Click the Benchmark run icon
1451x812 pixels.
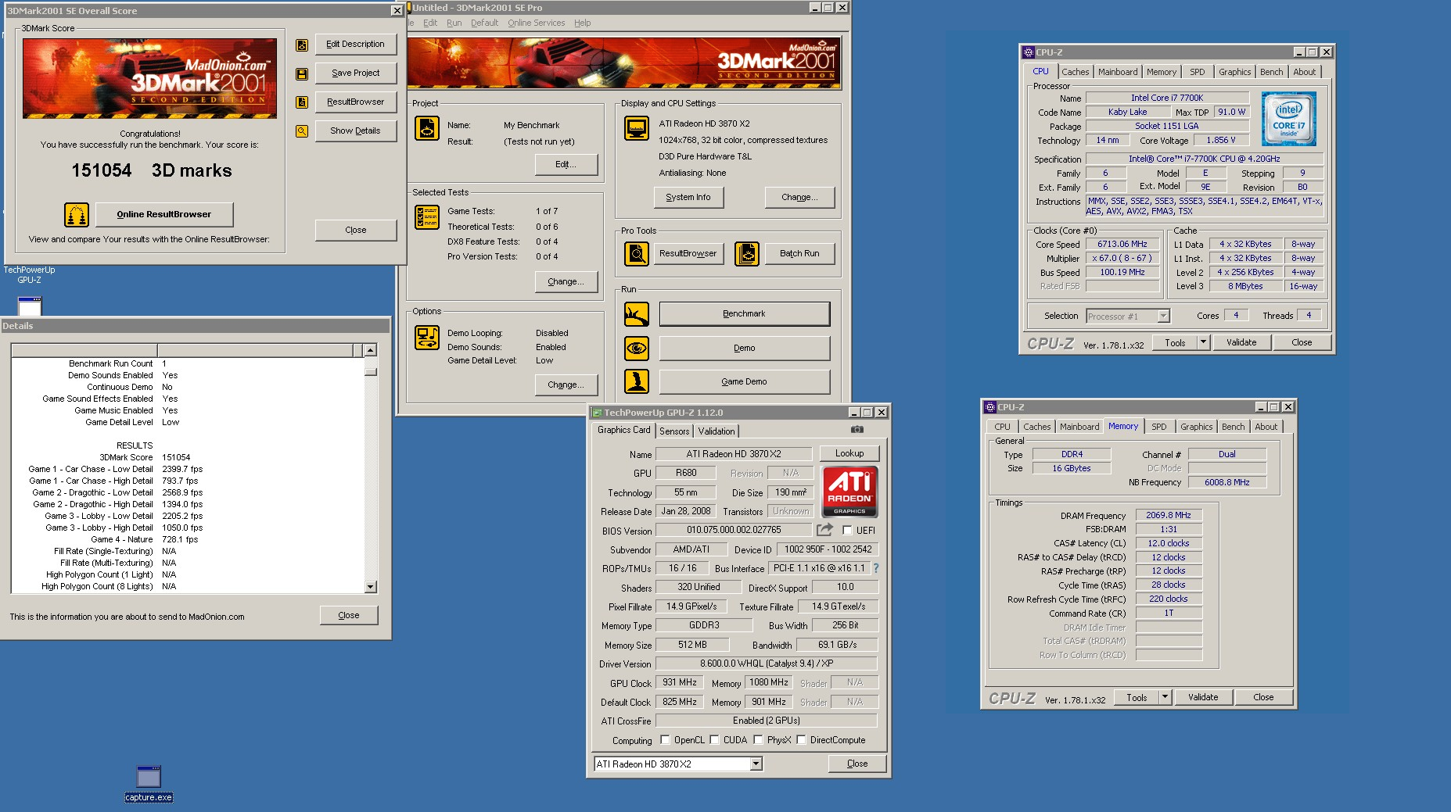point(637,314)
